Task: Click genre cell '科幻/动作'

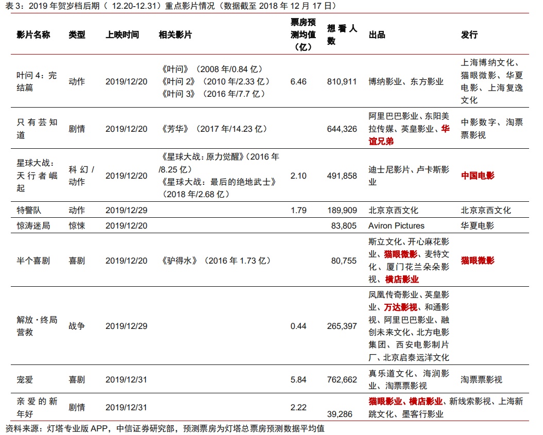Action: click(81, 176)
